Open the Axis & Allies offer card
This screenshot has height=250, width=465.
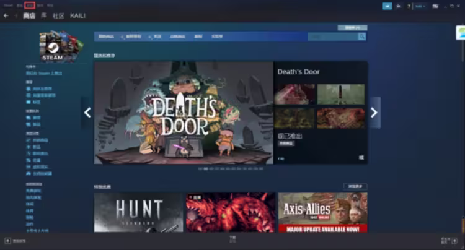coord(322,212)
